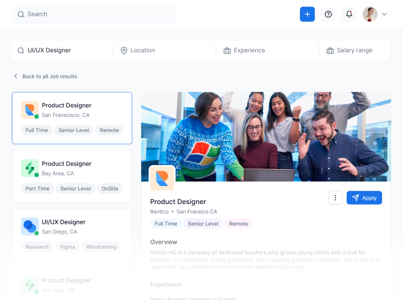Open the Salary range filter
The width and height of the screenshot is (403, 300).
tap(354, 51)
